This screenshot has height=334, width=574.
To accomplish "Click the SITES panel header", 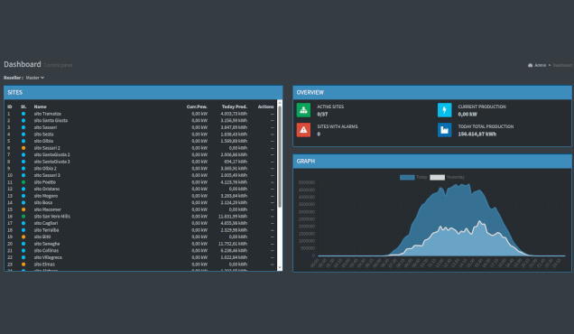I will (x=143, y=93).
